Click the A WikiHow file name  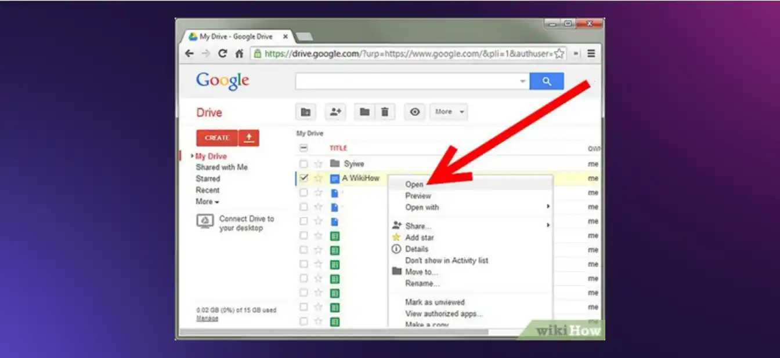point(360,178)
